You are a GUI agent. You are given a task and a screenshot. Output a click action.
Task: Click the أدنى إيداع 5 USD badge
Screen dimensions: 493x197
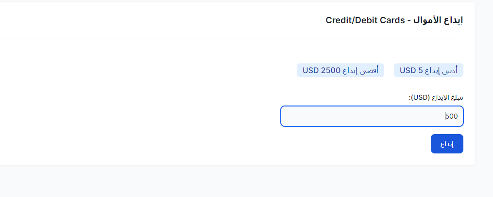pyautogui.click(x=428, y=71)
